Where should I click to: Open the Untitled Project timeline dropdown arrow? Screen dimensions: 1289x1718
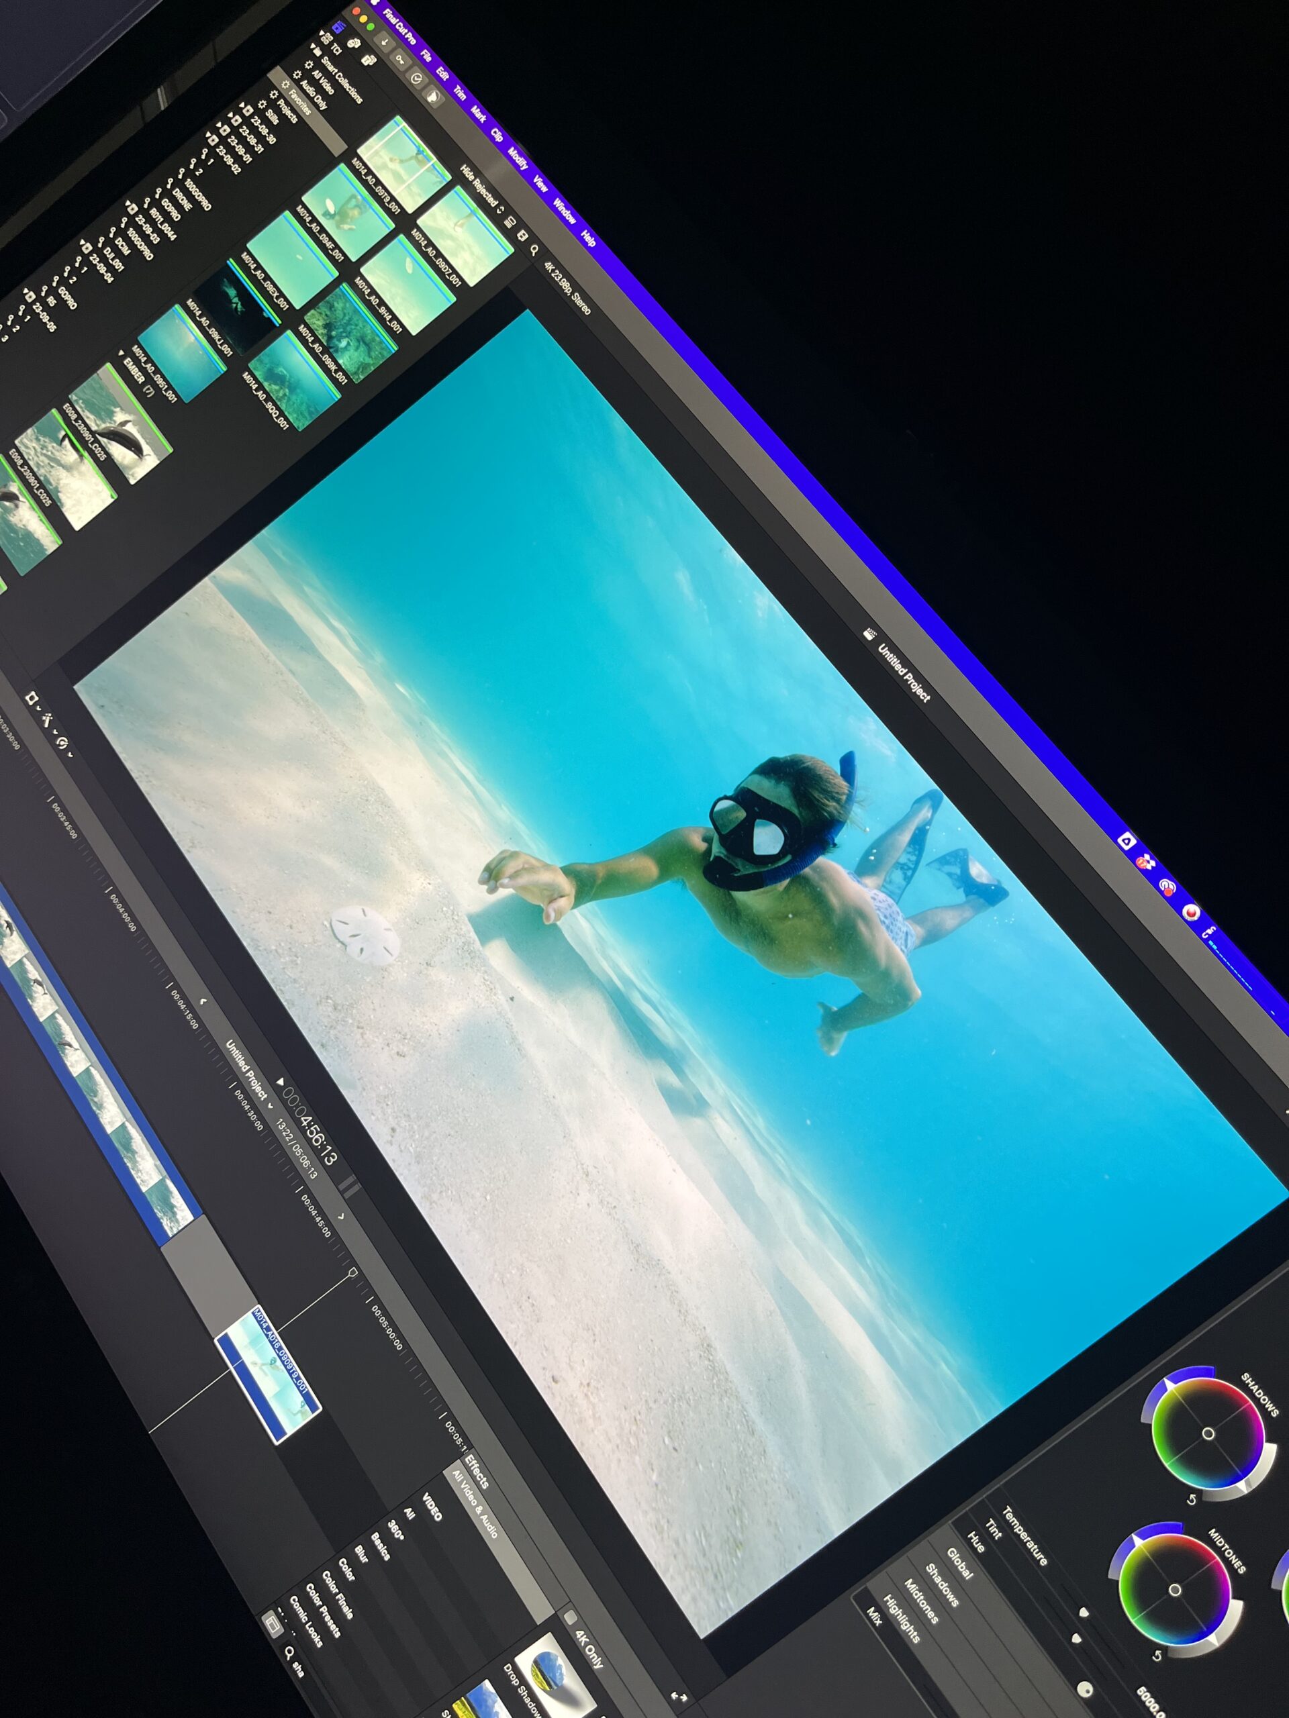coord(271,1106)
